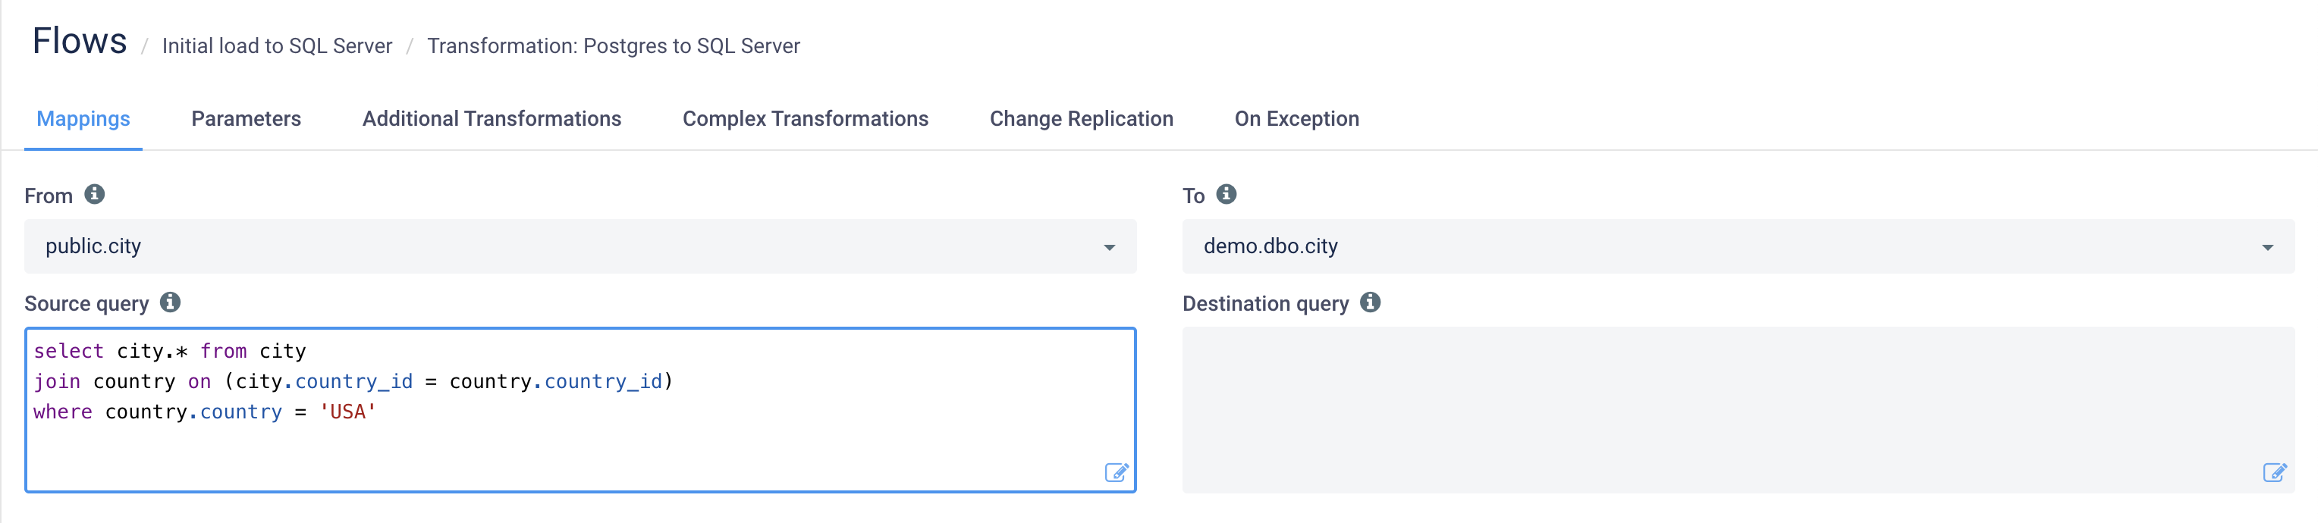Open the To dropdown showing demo.dbo.city
The width and height of the screenshot is (2318, 523).
click(1738, 246)
